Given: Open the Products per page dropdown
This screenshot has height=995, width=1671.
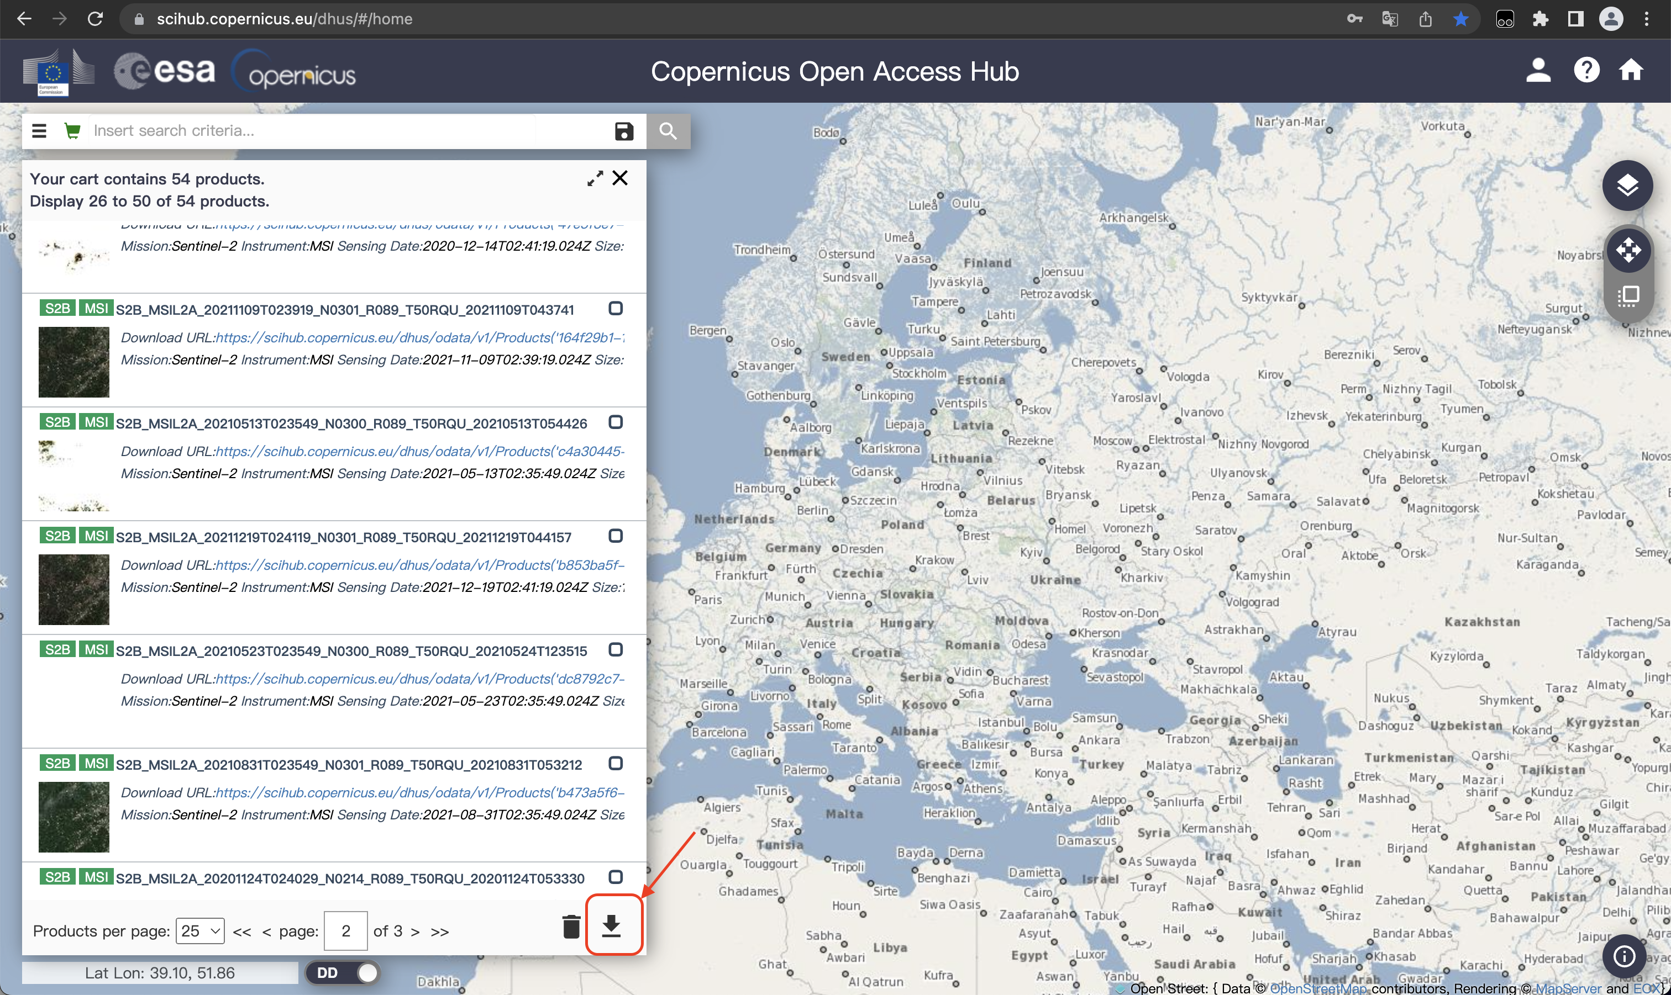Looking at the screenshot, I should [200, 930].
